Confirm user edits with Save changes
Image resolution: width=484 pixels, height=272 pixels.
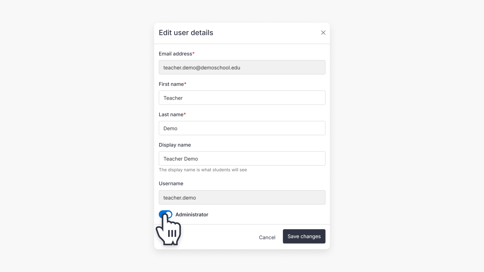click(x=304, y=236)
